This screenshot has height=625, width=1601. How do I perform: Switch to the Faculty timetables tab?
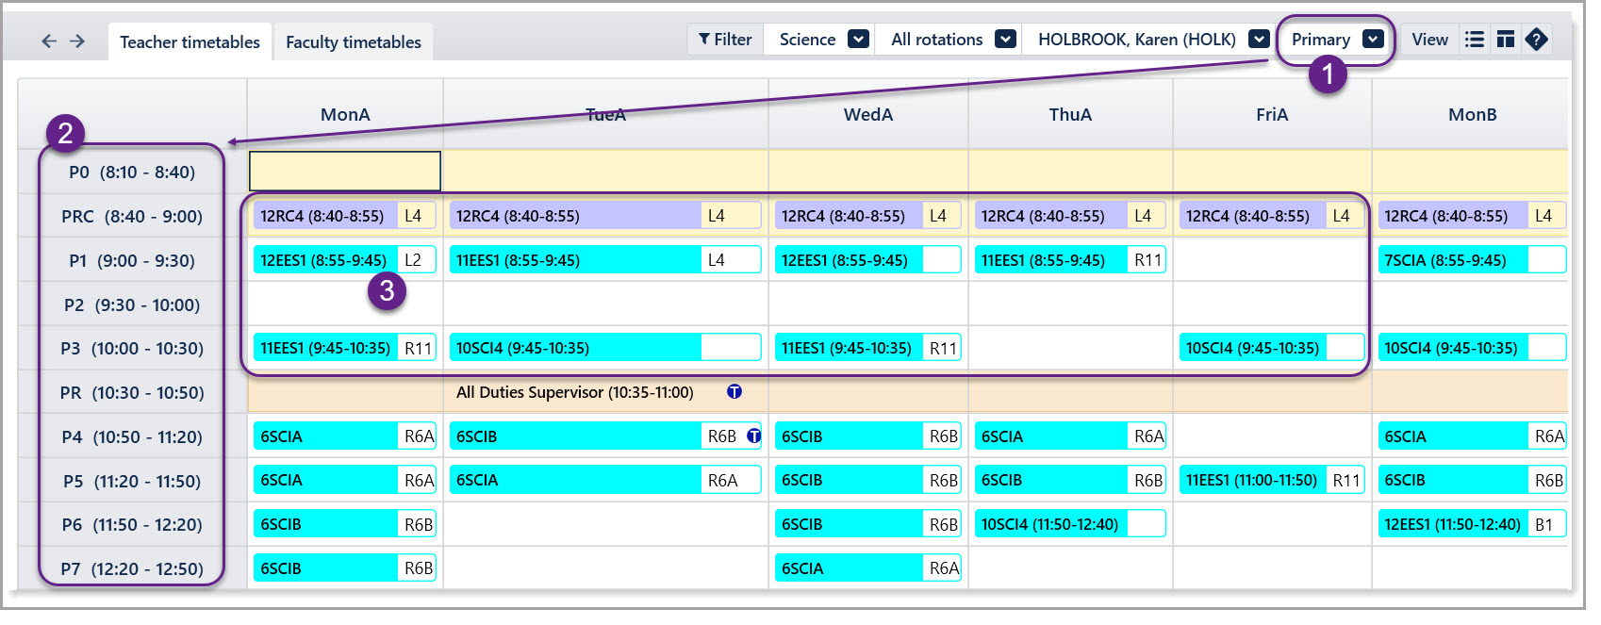click(354, 42)
